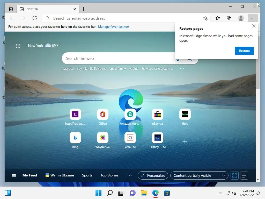
Task: Dismiss the Restore pages popup
Action: pos(254,26)
